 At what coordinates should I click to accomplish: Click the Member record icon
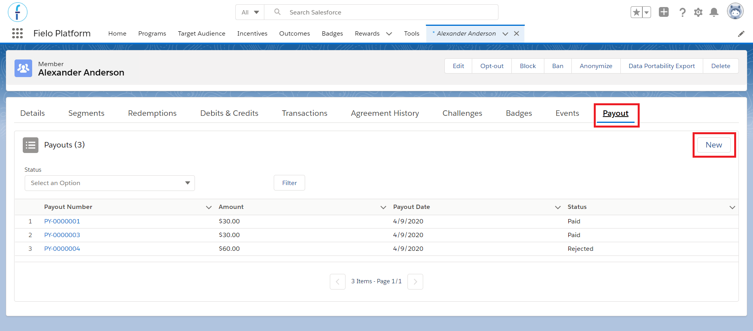(x=23, y=68)
